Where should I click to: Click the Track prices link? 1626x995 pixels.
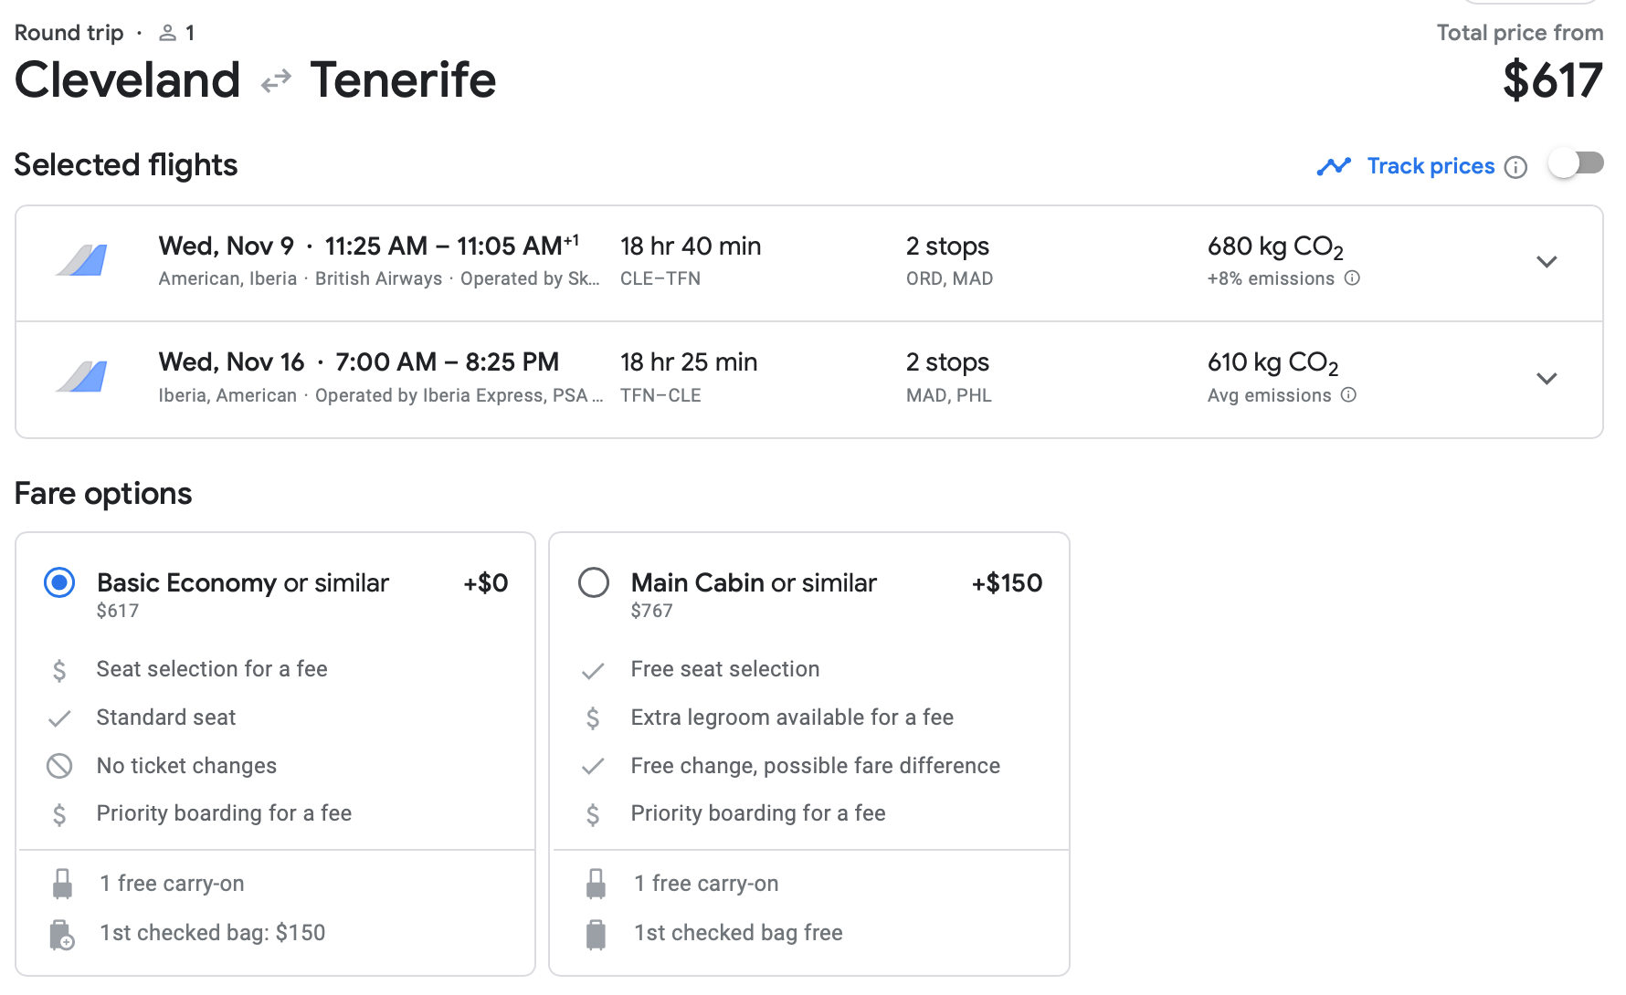click(1431, 166)
